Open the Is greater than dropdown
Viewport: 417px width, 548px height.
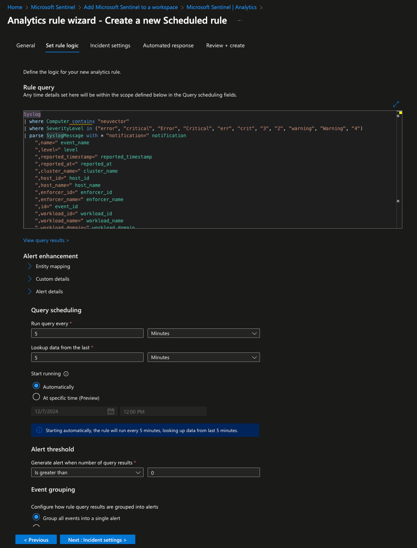click(x=87, y=473)
